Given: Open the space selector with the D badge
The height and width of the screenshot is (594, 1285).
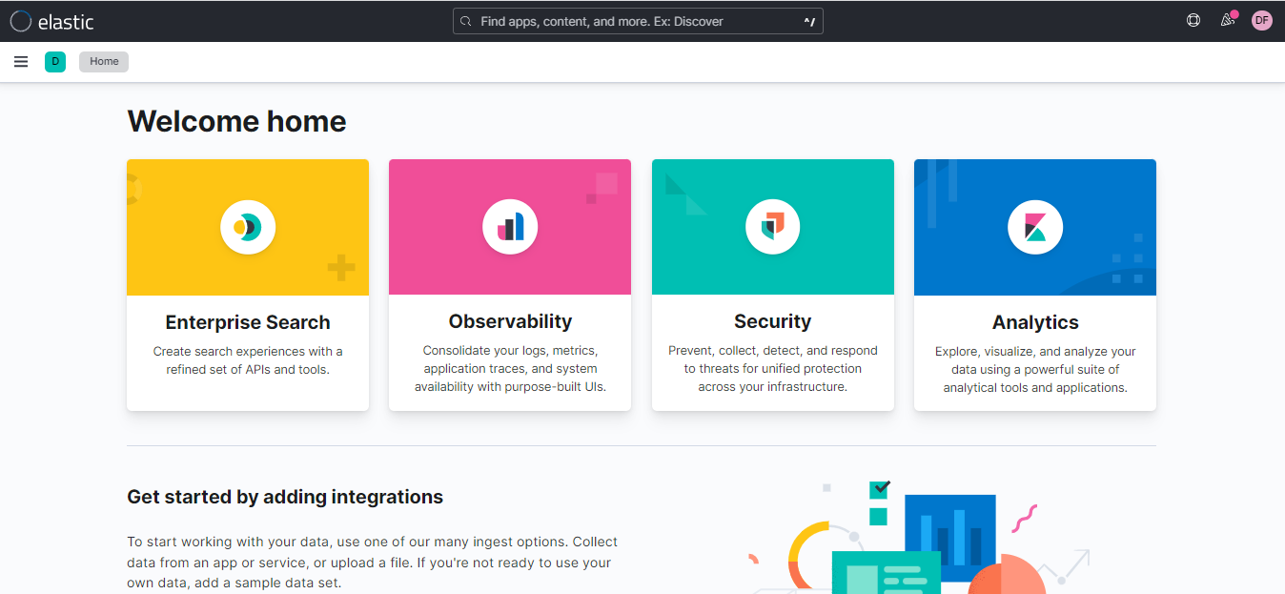Looking at the screenshot, I should point(55,61).
